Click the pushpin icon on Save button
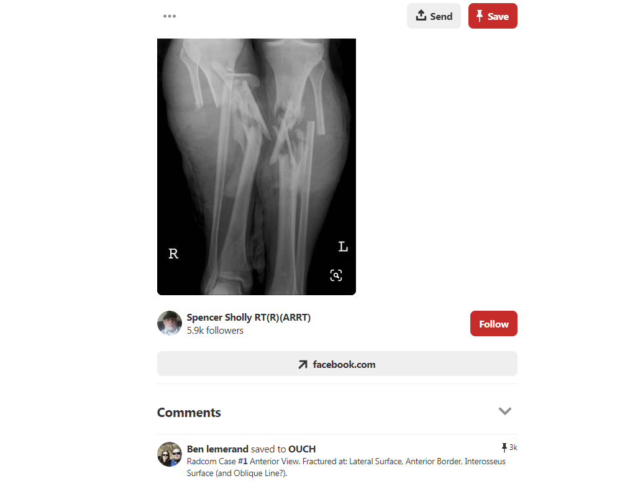This screenshot has width=643, height=504. [x=479, y=16]
